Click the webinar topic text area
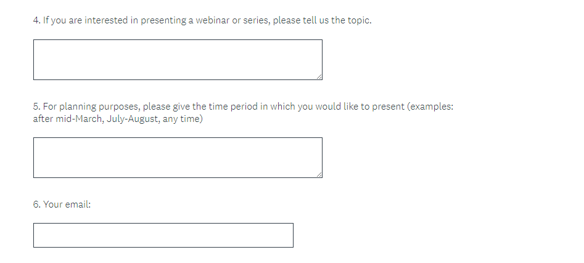The image size is (584, 263). (178, 60)
